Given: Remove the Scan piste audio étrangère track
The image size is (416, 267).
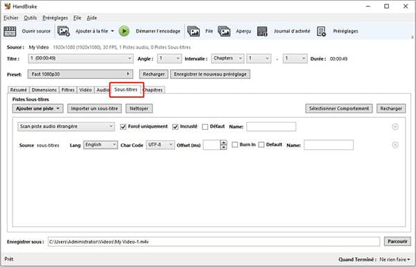Looking at the screenshot, I should 395,127.
